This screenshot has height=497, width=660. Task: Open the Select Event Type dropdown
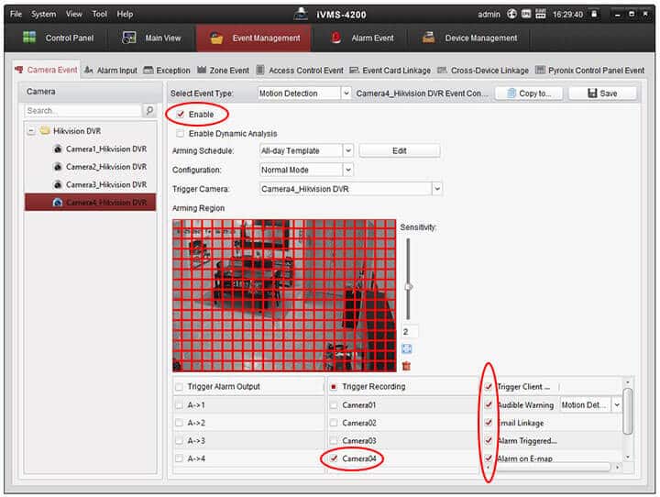303,94
